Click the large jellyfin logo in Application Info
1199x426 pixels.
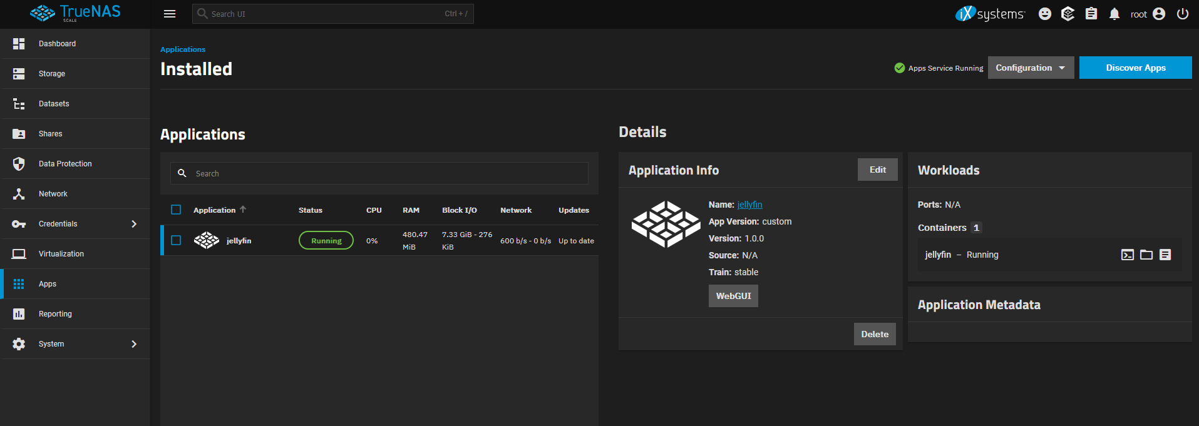(666, 224)
